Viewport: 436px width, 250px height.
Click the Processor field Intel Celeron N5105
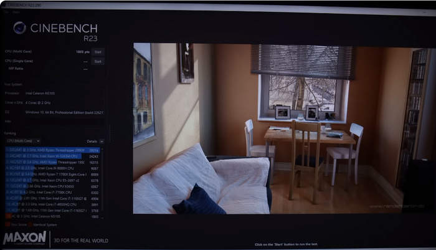(x=64, y=94)
